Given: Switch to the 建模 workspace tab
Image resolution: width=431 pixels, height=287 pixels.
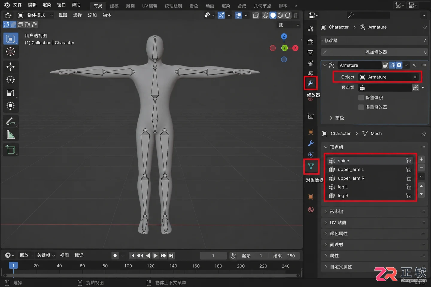Looking at the screenshot, I should click(x=114, y=6).
